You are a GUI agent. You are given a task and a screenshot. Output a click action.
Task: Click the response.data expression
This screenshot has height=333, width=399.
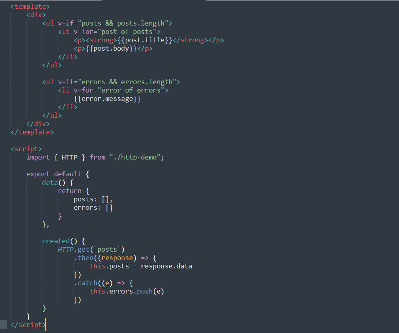[167, 266]
